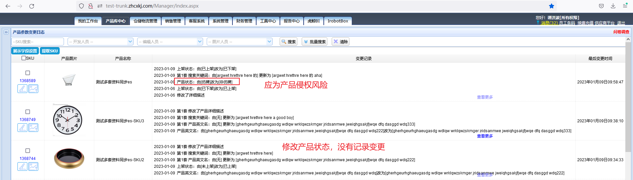Click 查看更多 in the 1368589 row
This screenshot has width=633, height=180.
coord(485,97)
